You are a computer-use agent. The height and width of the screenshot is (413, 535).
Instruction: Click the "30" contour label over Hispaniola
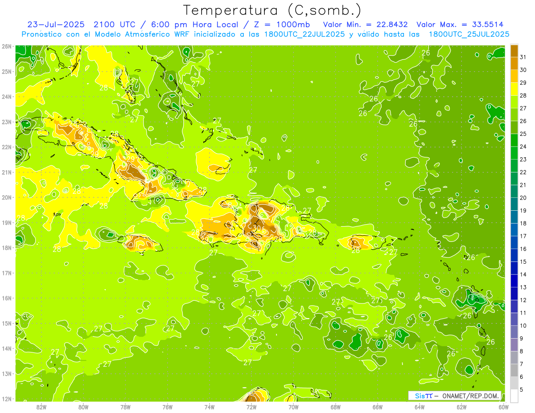click(x=256, y=228)
